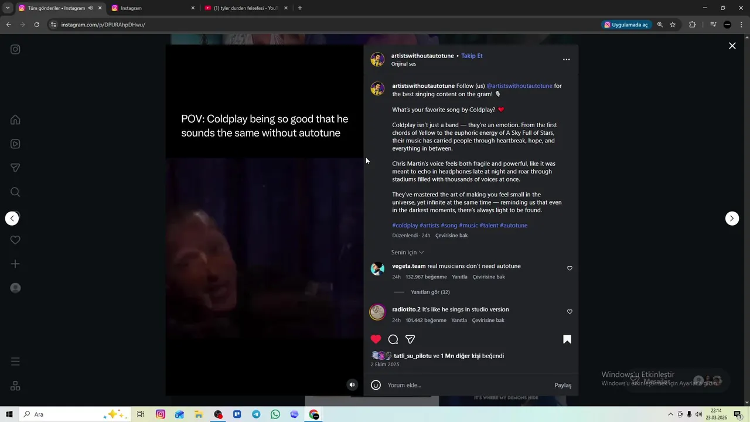Go to the previous post arrow

pos(12,218)
